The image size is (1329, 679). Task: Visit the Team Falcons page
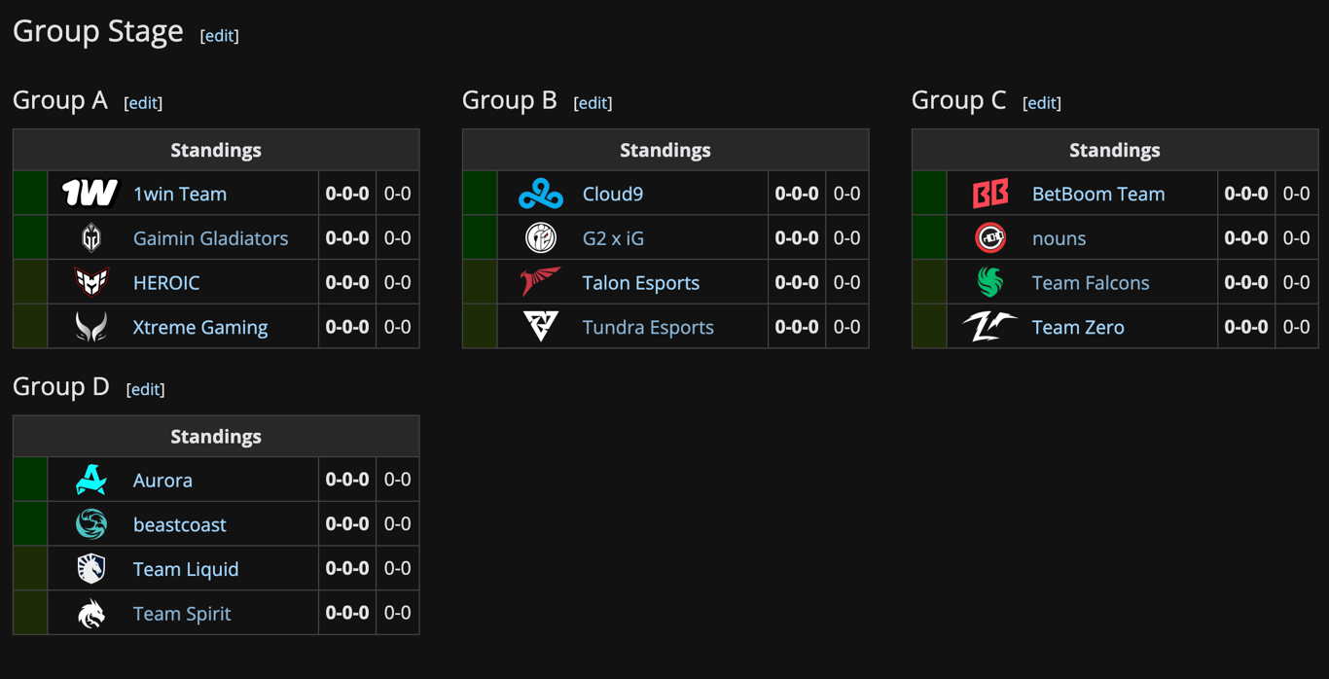[1091, 283]
